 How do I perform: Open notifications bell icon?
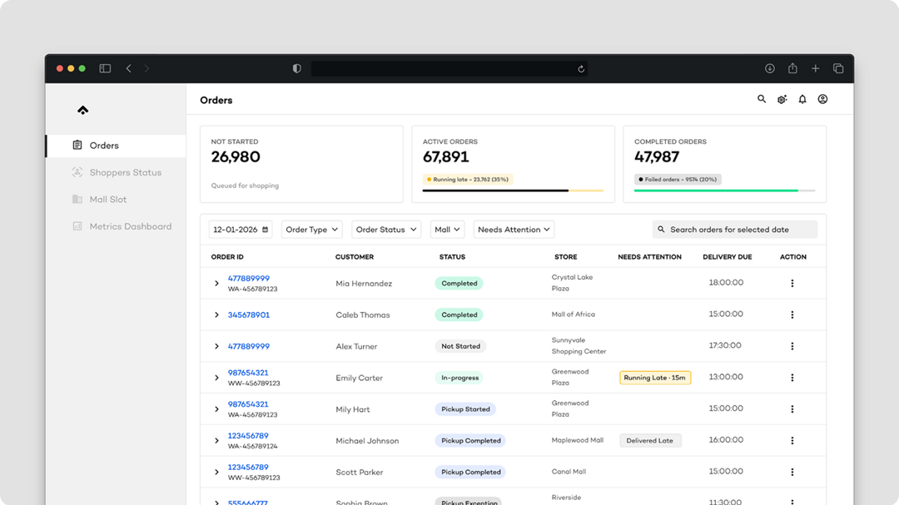tap(802, 99)
